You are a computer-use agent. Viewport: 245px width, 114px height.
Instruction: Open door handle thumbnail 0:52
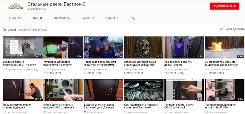coord(184,90)
